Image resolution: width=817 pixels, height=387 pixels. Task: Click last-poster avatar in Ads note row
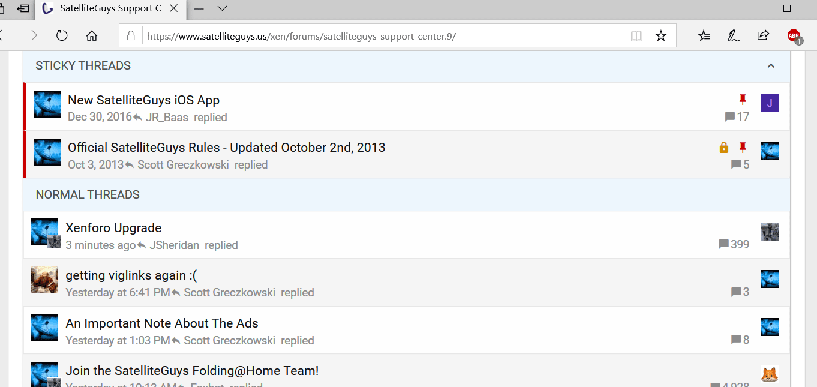click(770, 327)
